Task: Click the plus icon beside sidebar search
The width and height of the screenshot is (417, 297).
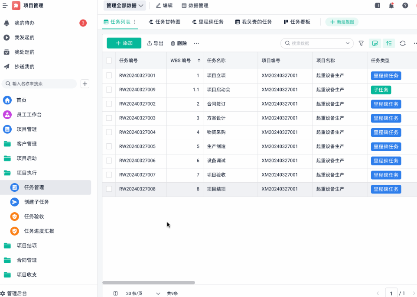Action: point(85,84)
